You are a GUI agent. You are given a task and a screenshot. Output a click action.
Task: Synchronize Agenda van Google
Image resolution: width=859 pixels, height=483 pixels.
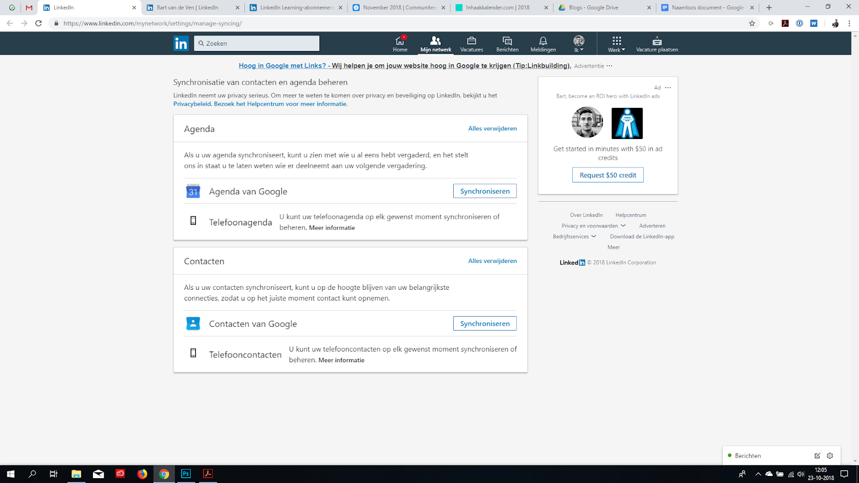coord(484,191)
